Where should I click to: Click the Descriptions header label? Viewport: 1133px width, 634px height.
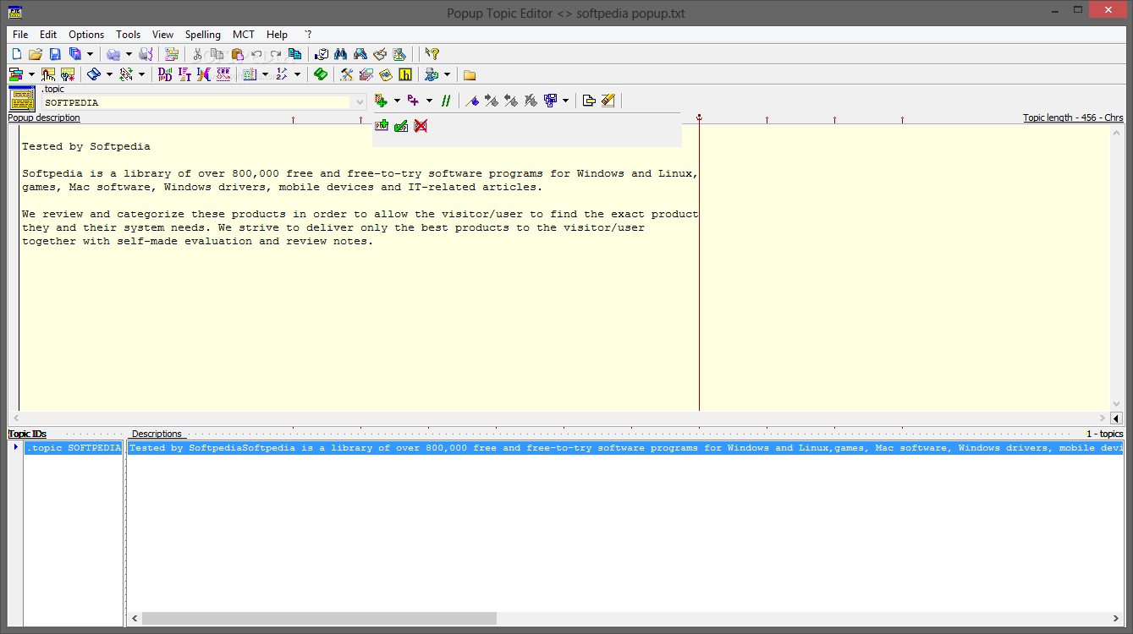pos(157,434)
